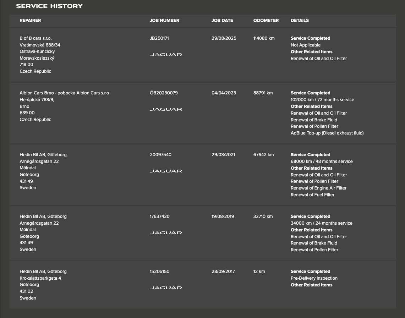
Task: Select job number JB250171
Action: pyautogui.click(x=159, y=38)
